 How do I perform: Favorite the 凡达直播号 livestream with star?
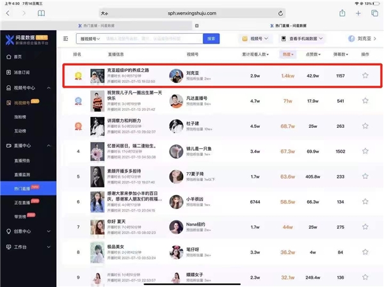click(x=365, y=100)
